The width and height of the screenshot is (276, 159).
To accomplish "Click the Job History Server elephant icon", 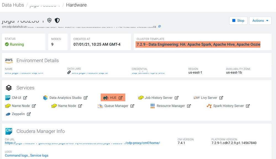I will point(141,98).
